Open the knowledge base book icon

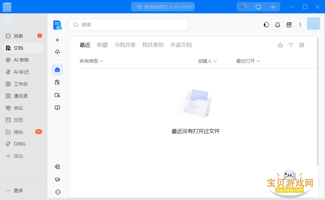click(x=57, y=108)
